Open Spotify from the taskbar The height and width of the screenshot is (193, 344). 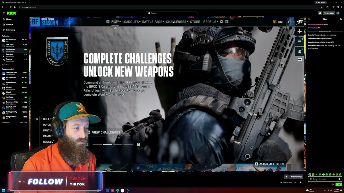coord(117,191)
